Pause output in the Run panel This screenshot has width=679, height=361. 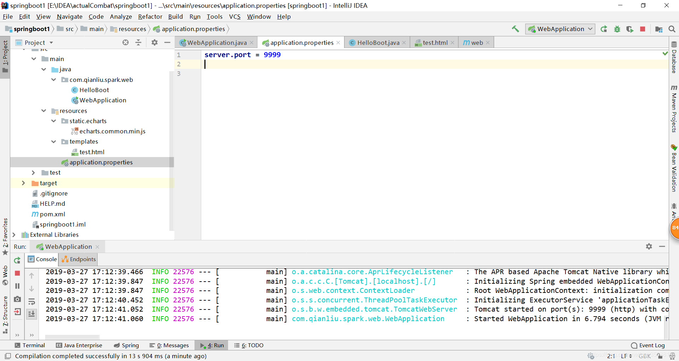pos(17,286)
